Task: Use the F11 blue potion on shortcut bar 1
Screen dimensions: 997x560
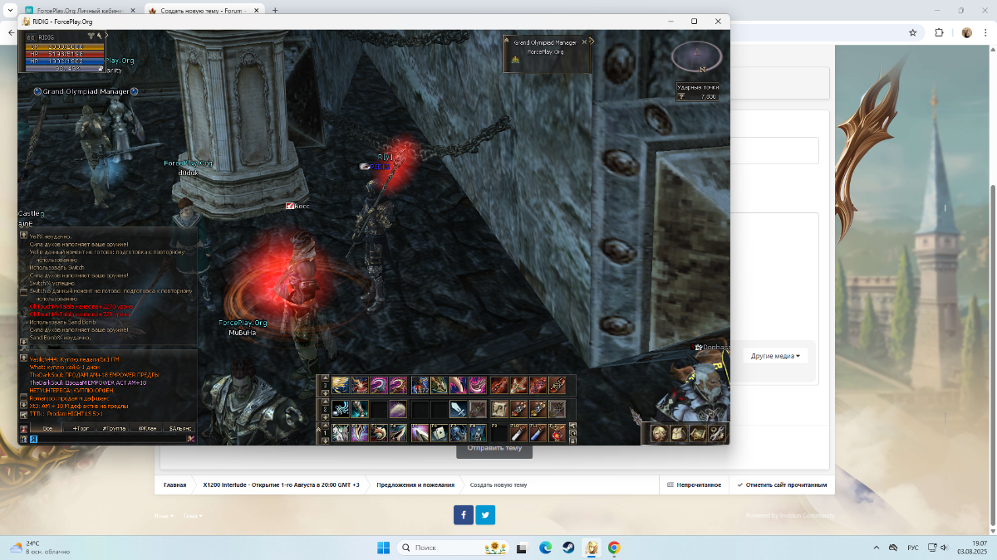Action: 538,432
